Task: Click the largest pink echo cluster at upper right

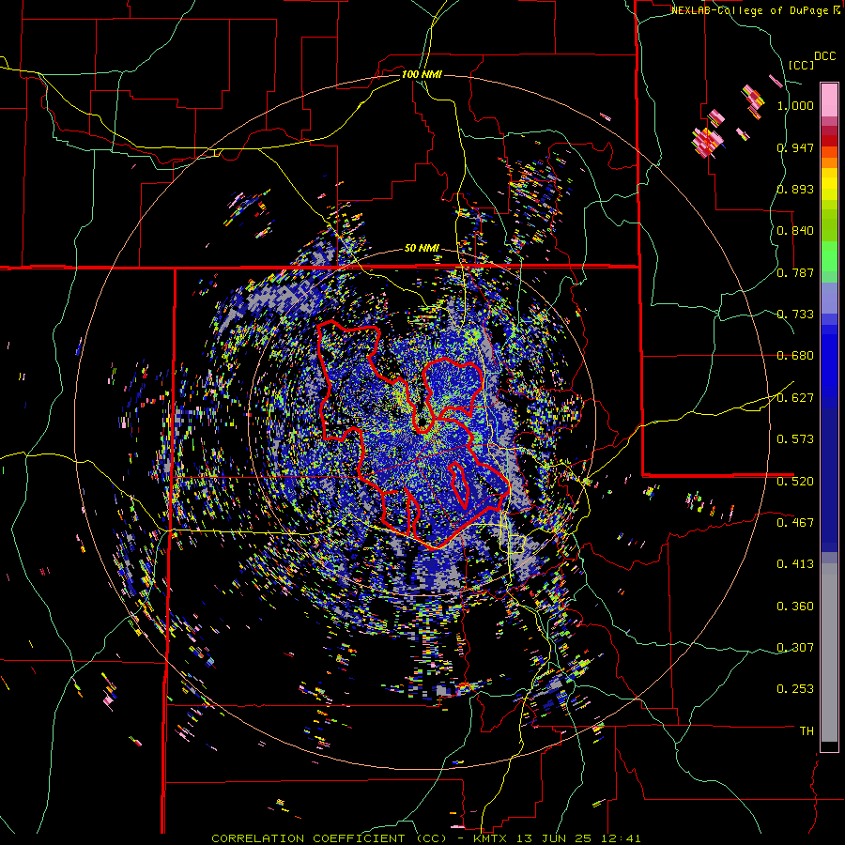Action: pyautogui.click(x=707, y=142)
